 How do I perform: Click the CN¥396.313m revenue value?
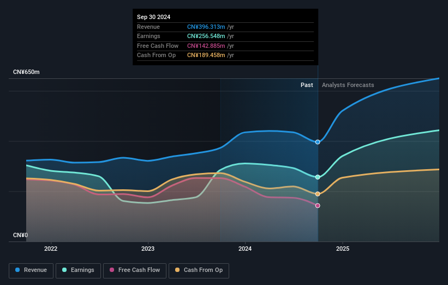[x=206, y=27]
